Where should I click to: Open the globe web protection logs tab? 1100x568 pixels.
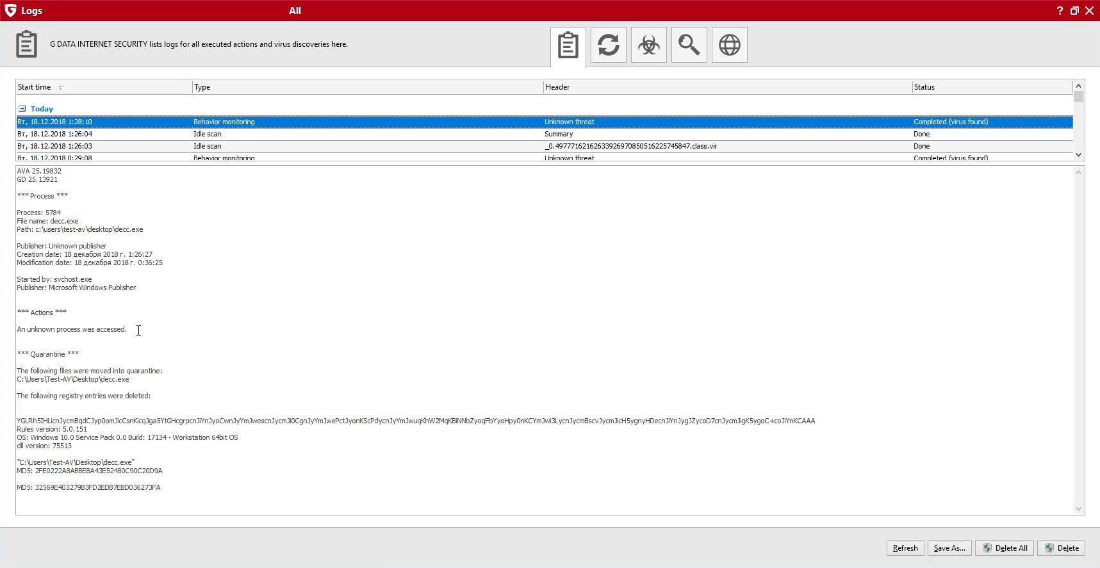pyautogui.click(x=730, y=45)
